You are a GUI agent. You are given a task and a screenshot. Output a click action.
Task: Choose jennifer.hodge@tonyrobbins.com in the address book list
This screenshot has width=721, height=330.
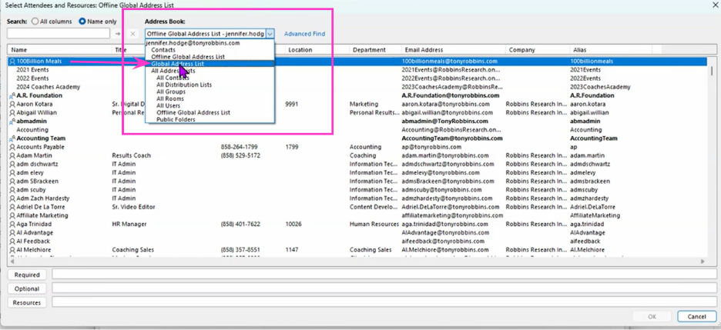pos(193,43)
